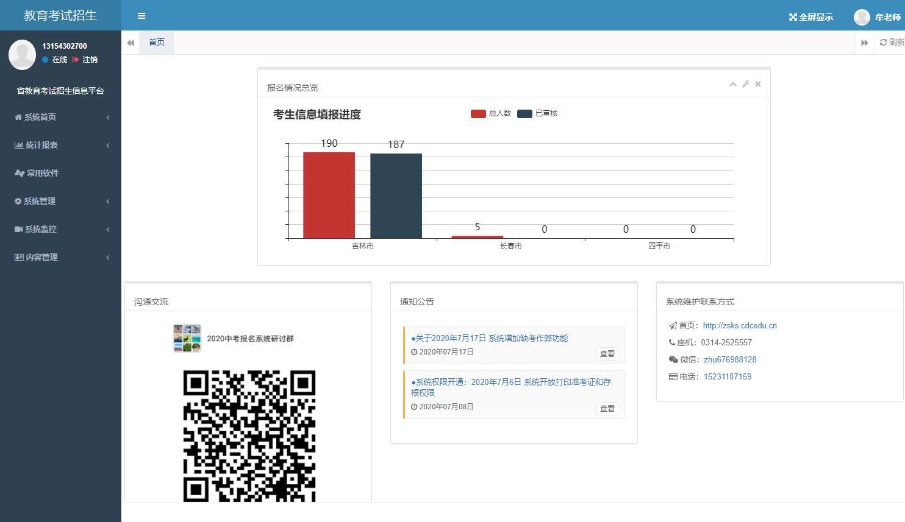Click the 系统维护联系方式 panel title
This screenshot has width=905, height=522.
click(x=700, y=302)
